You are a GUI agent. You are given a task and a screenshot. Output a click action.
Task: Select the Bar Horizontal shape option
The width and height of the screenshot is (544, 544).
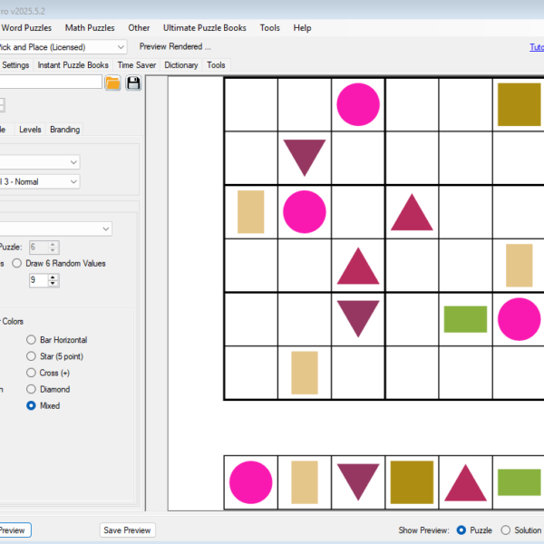click(57, 340)
